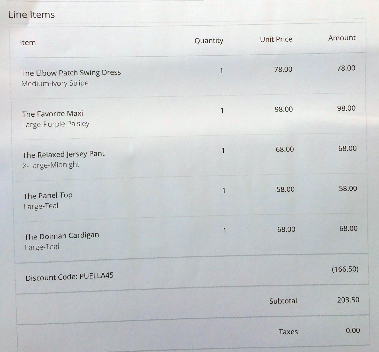Click the Quantity column header
Viewport: 379px width, 352px height.
(x=209, y=41)
